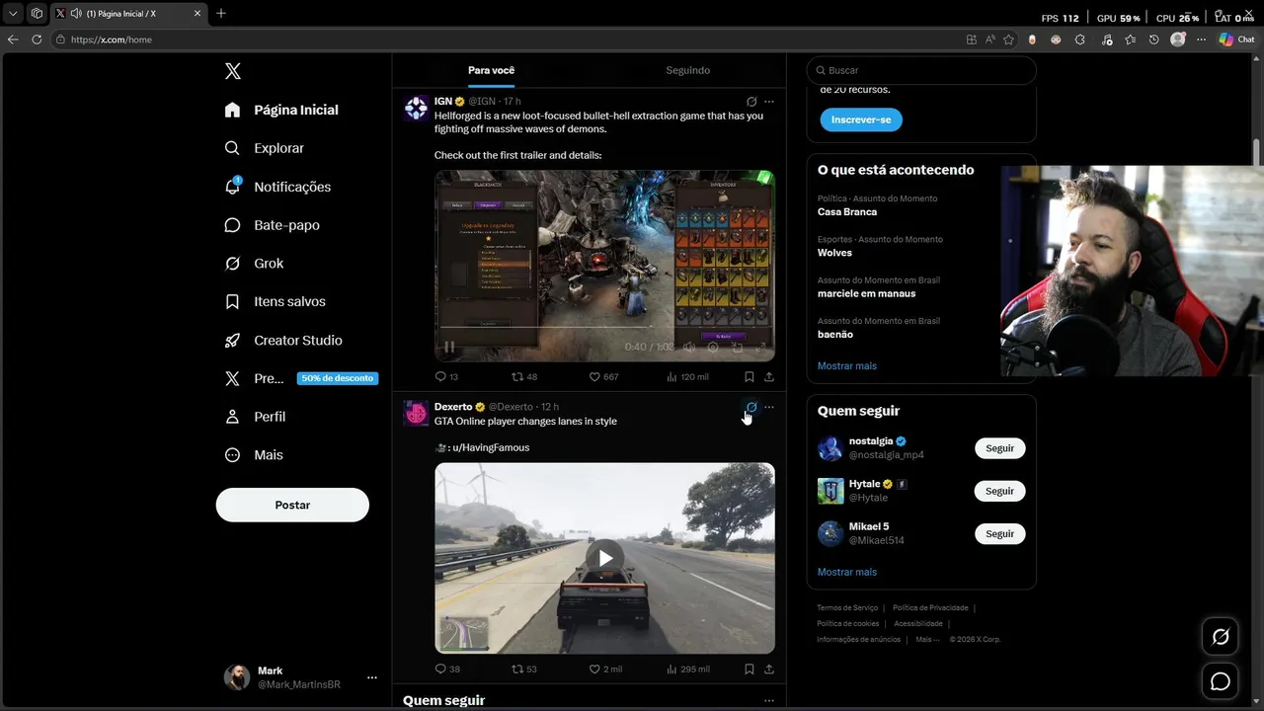Open Perfil page
Screen dimensions: 1264x711
coord(255,417)
